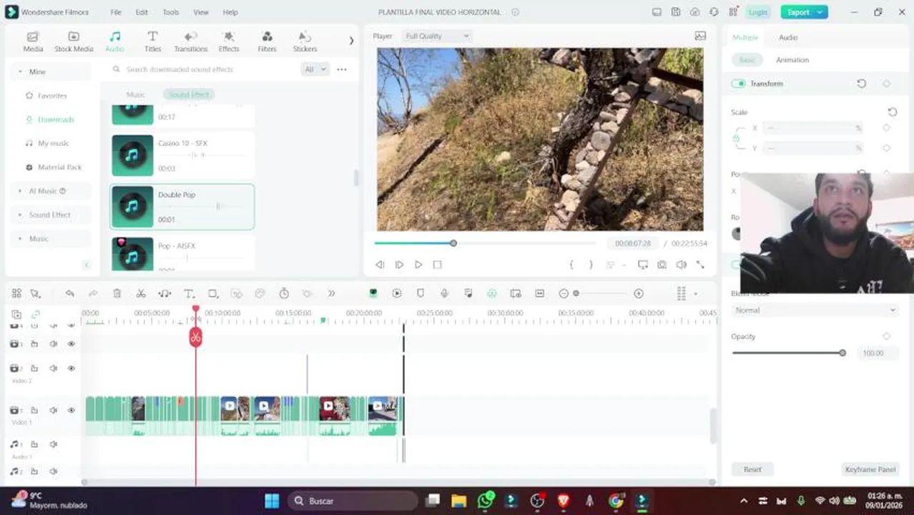This screenshot has width=914, height=515.
Task: Open the Effects tab
Action: [x=229, y=42]
